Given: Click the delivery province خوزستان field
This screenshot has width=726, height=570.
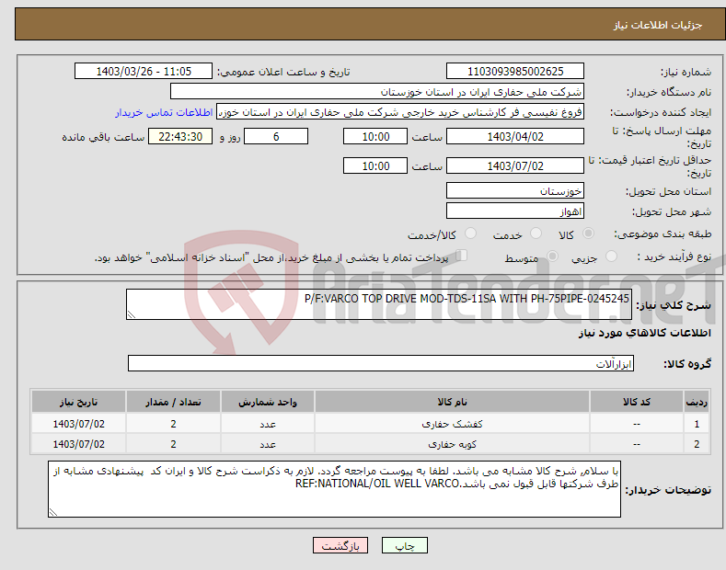Looking at the screenshot, I should [515, 190].
